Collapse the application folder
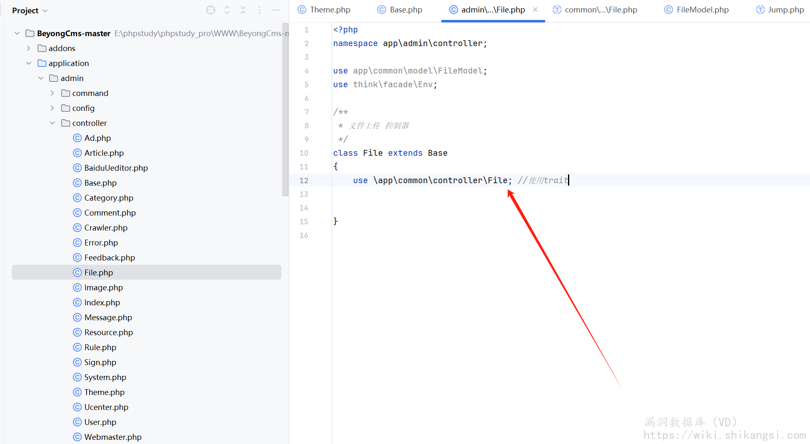 (x=29, y=63)
